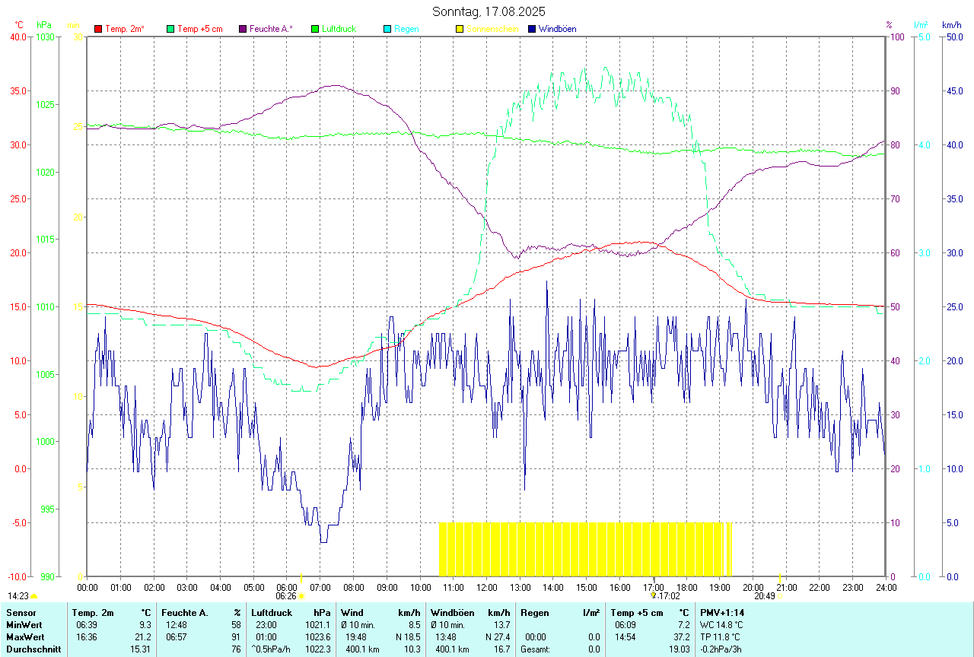Click the green Luftdruck legend square
This screenshot has height=657, width=974.
click(315, 29)
